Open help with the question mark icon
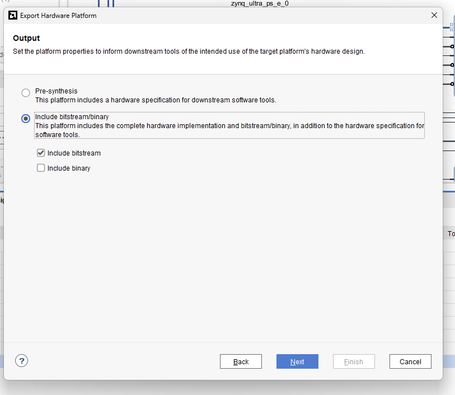The width and height of the screenshot is (455, 395). pos(22,361)
